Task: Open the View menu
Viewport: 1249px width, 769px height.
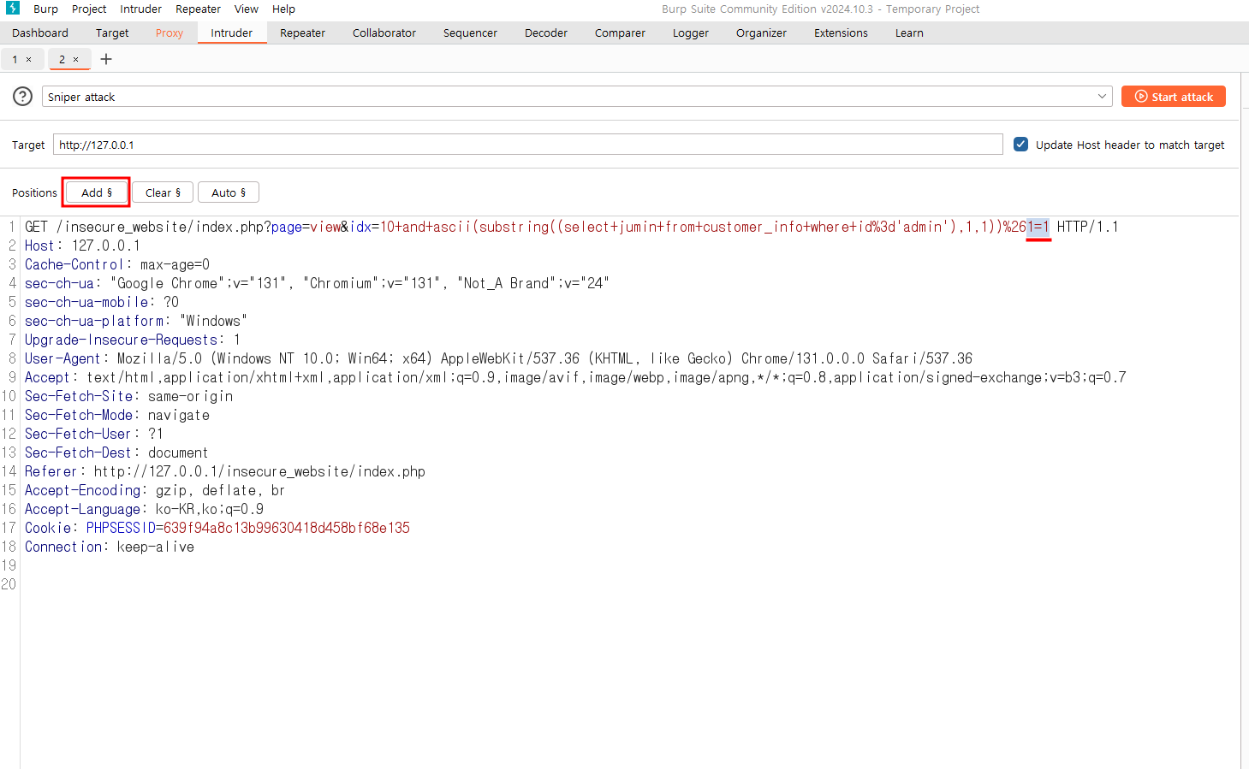Action: [x=247, y=9]
